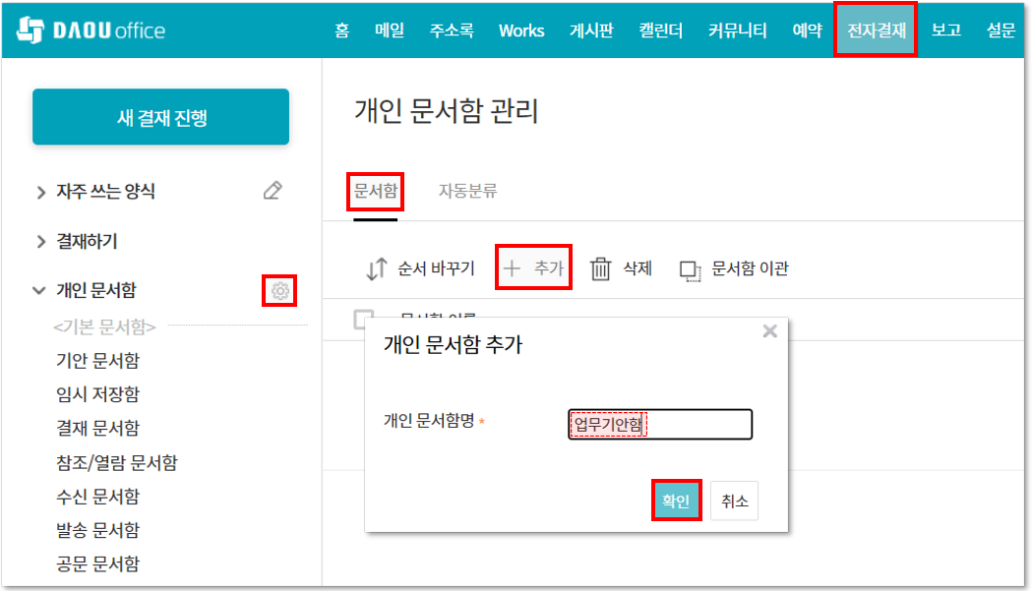Expand the 자주 쓰는 양식 section
The width and height of the screenshot is (1032, 591).
41,192
